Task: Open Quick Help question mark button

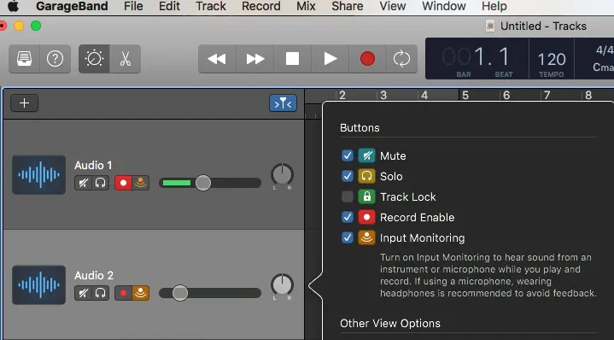Action: (56, 59)
